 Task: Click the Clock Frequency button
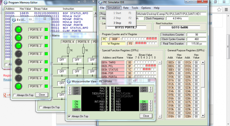pyautogui.click(x=155, y=18)
